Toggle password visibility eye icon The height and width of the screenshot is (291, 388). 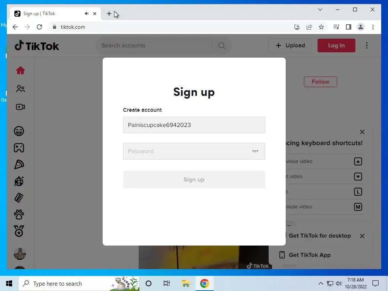click(x=255, y=151)
